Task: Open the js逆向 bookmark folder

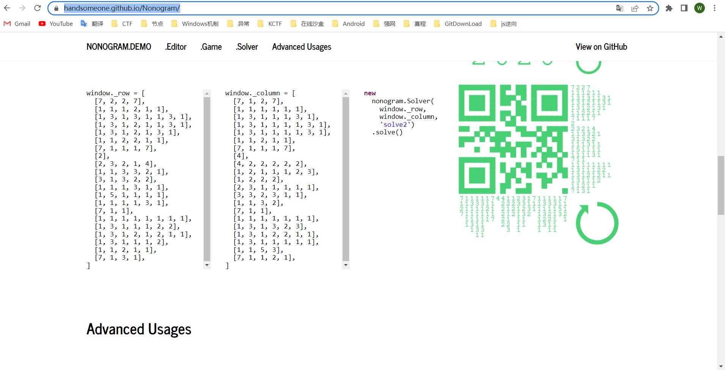Action: click(503, 24)
